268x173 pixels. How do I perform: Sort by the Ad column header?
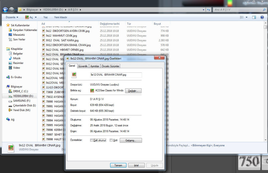click(69, 24)
